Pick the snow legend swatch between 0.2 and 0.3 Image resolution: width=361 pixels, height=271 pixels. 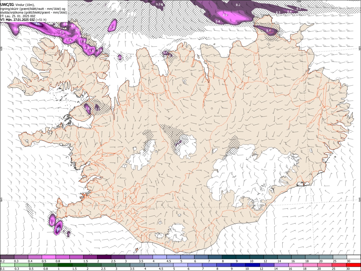7,257
